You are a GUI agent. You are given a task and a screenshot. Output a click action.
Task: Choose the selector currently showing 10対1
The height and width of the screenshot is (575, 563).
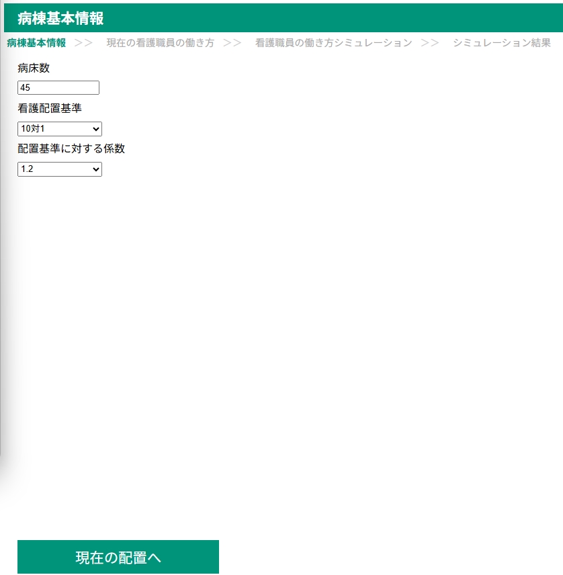(x=59, y=128)
